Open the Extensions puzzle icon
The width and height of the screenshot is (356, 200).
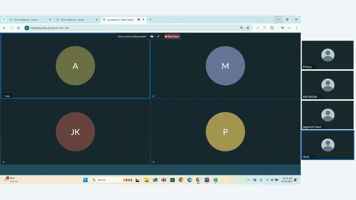coord(272,28)
